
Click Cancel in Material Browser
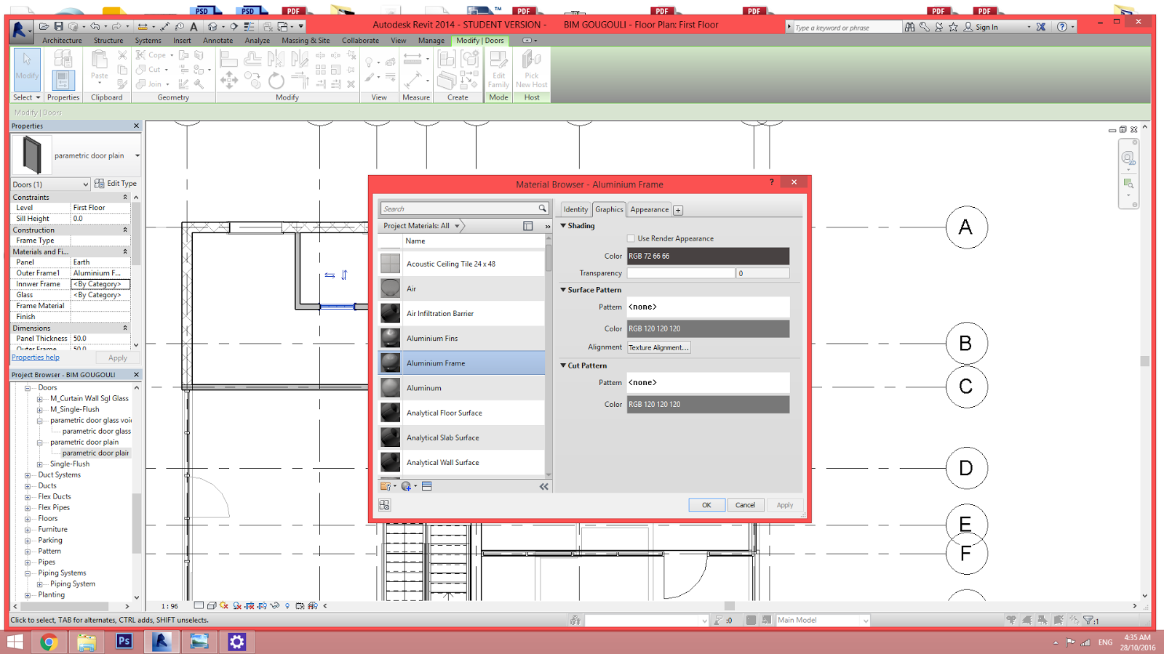point(745,505)
